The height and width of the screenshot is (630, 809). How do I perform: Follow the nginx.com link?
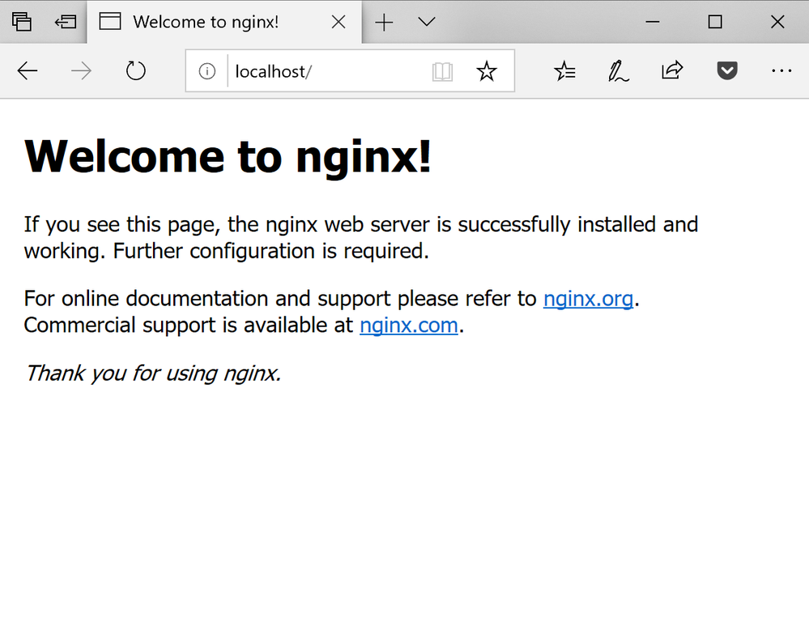click(409, 326)
